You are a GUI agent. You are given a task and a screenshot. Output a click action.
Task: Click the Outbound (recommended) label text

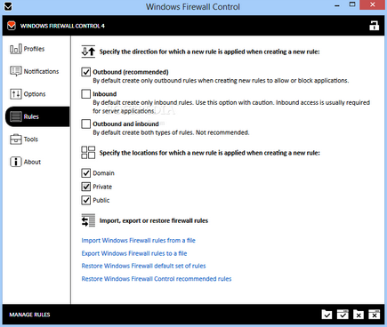click(x=131, y=72)
